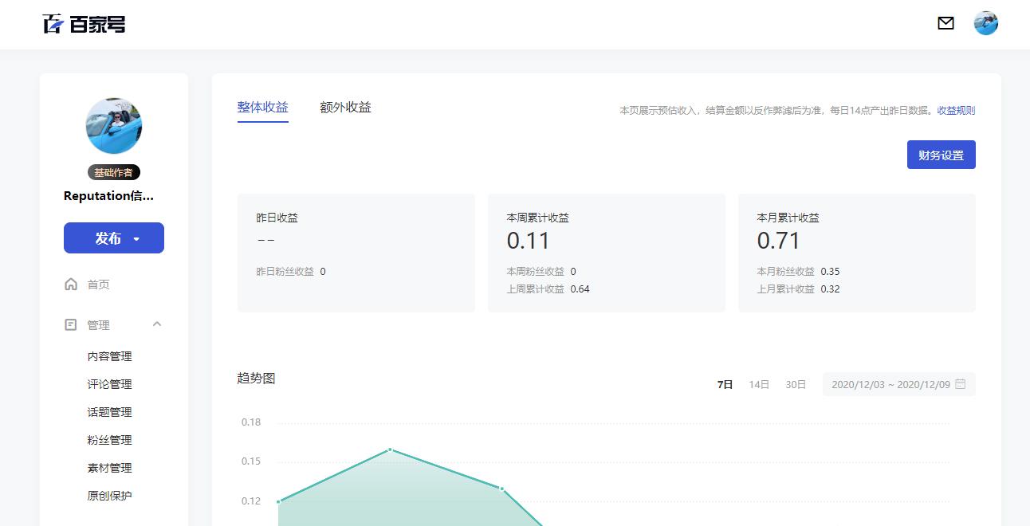The image size is (1030, 526).
Task: Click the 基础作者 author badge
Action: click(114, 172)
